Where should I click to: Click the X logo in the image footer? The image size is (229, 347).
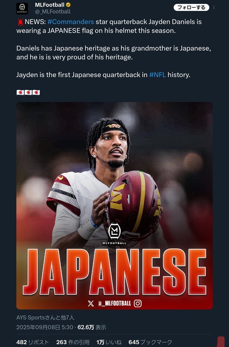(x=91, y=303)
